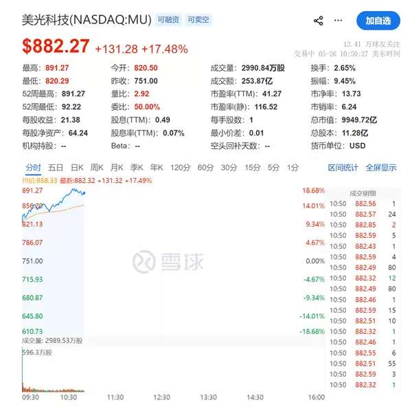
Task: Click the trade row with price 882.43
Action: [x=363, y=246]
